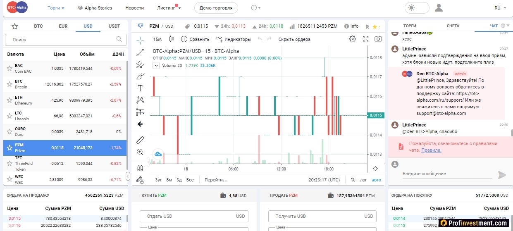Switch to the USDT market tab
Image resolution: width=513 pixels, height=231 pixels.
(114, 26)
